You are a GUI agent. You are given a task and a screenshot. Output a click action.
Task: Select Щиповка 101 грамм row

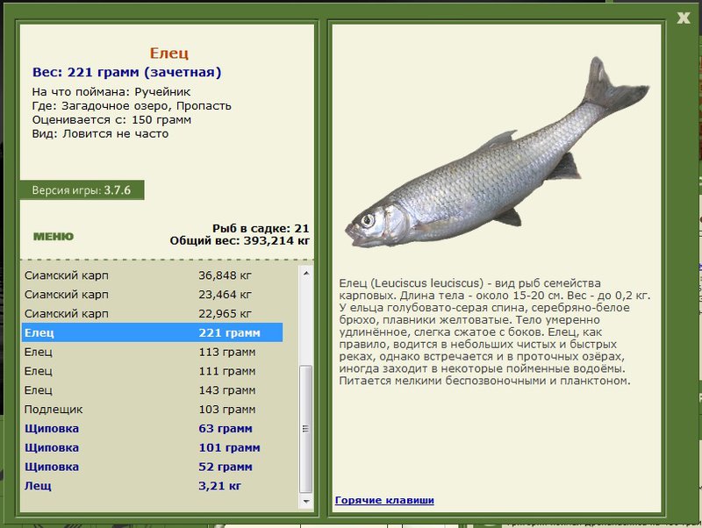tap(152, 448)
